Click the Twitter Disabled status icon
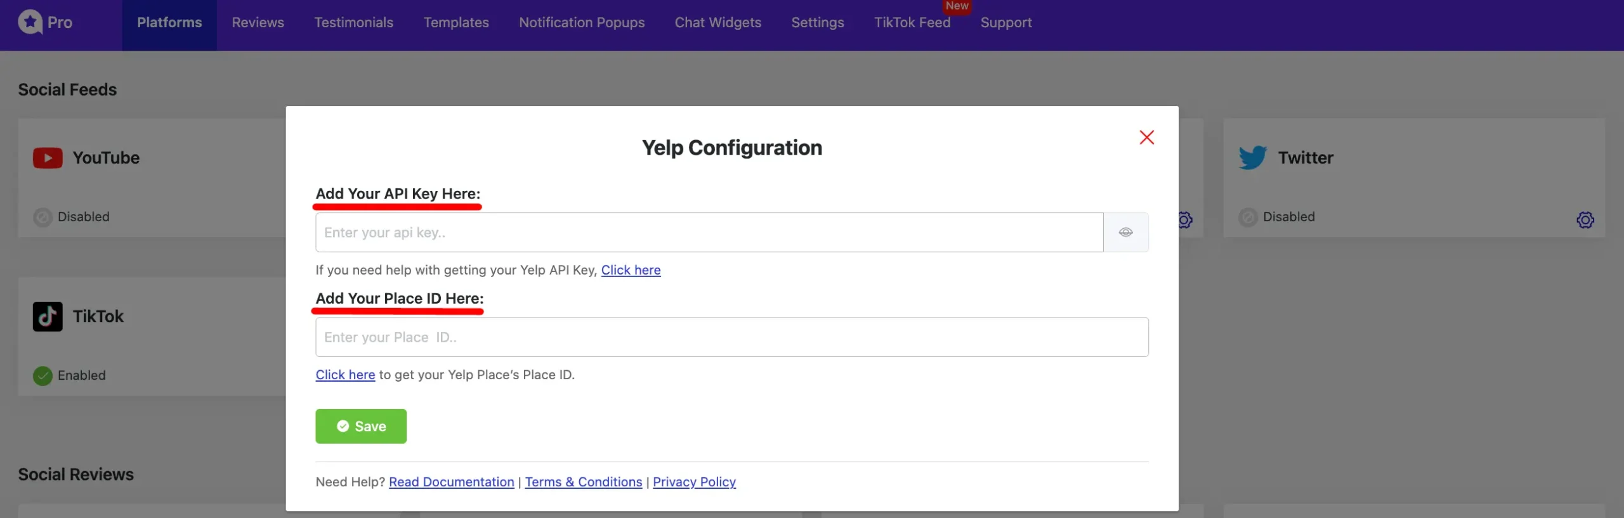Screen dimensions: 1624x518 1248,217
